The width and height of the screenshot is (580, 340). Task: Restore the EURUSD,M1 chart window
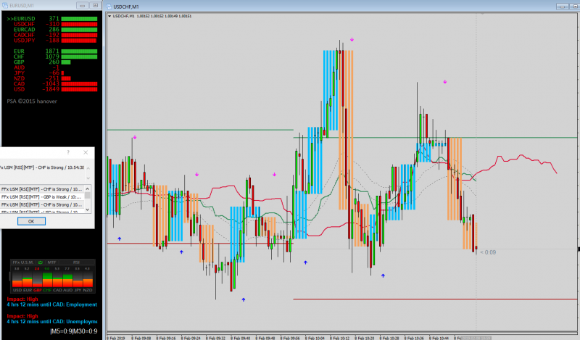pos(95,6)
